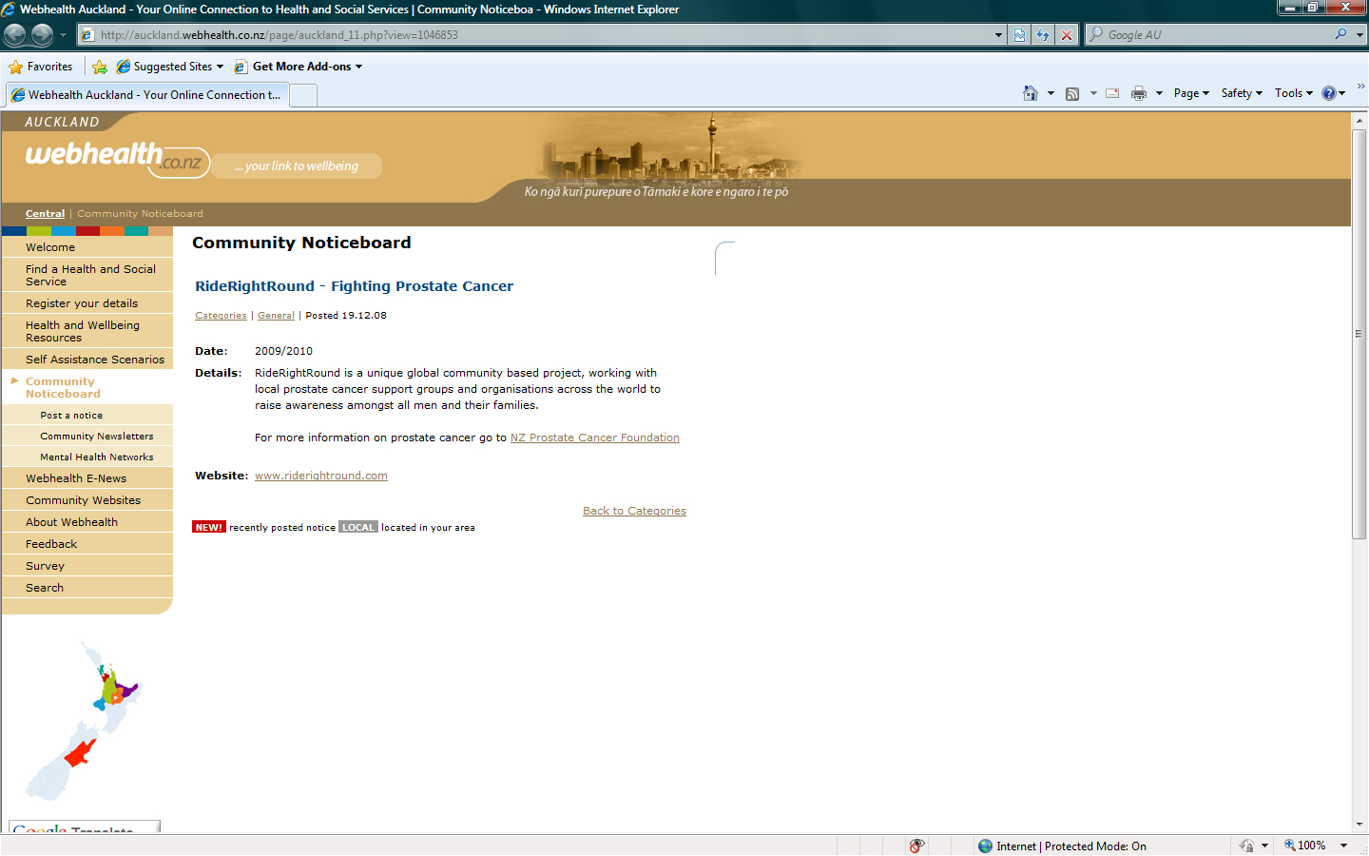Click the Help question mark icon

[x=1329, y=93]
